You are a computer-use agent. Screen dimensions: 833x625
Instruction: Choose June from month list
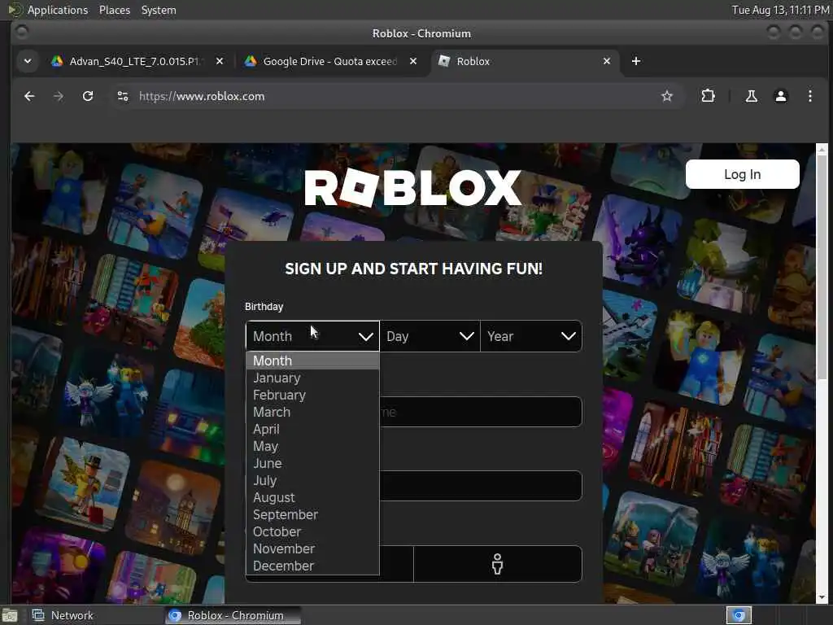pos(312,463)
